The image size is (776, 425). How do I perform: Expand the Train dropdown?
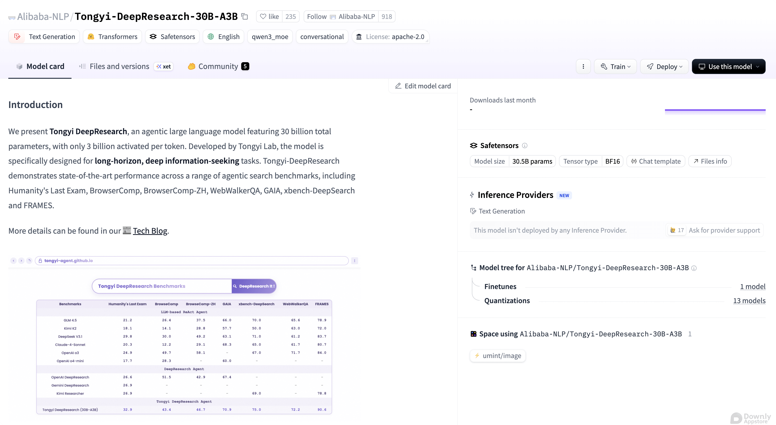[615, 66]
